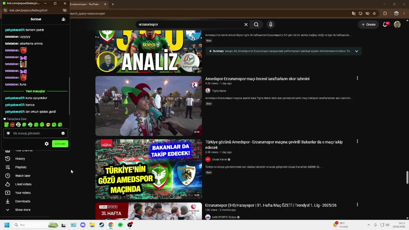This screenshot has width=409, height=230.
Task: Click chat message "lan orkun ışıldak geldi"
Action: click(x=41, y=112)
